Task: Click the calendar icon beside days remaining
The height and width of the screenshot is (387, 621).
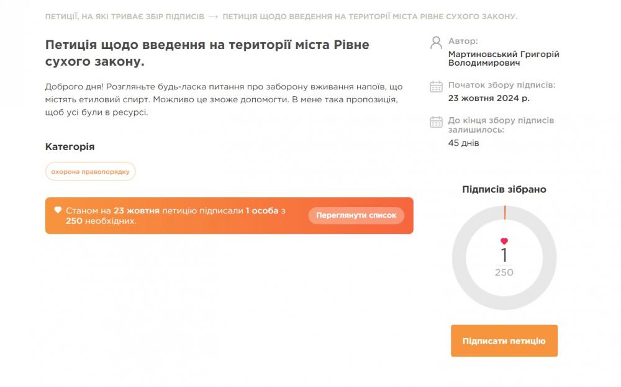Action: pyautogui.click(x=436, y=122)
